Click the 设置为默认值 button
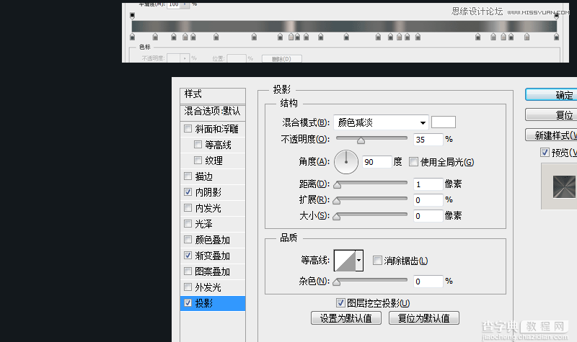Viewport: 577px width, 342px height. 345,318
